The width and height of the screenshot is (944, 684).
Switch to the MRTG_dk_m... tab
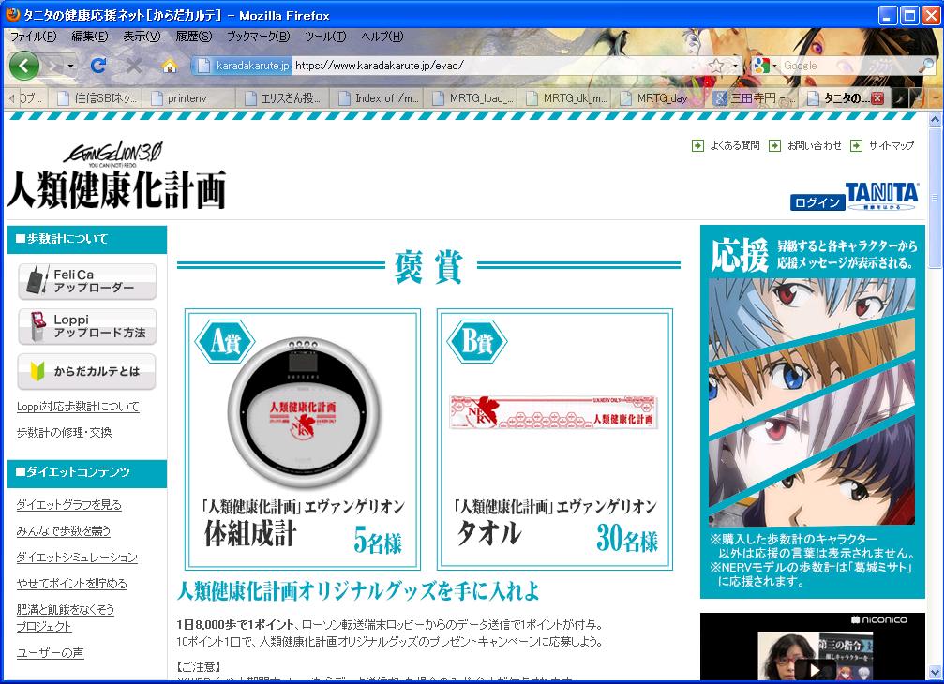(x=566, y=98)
